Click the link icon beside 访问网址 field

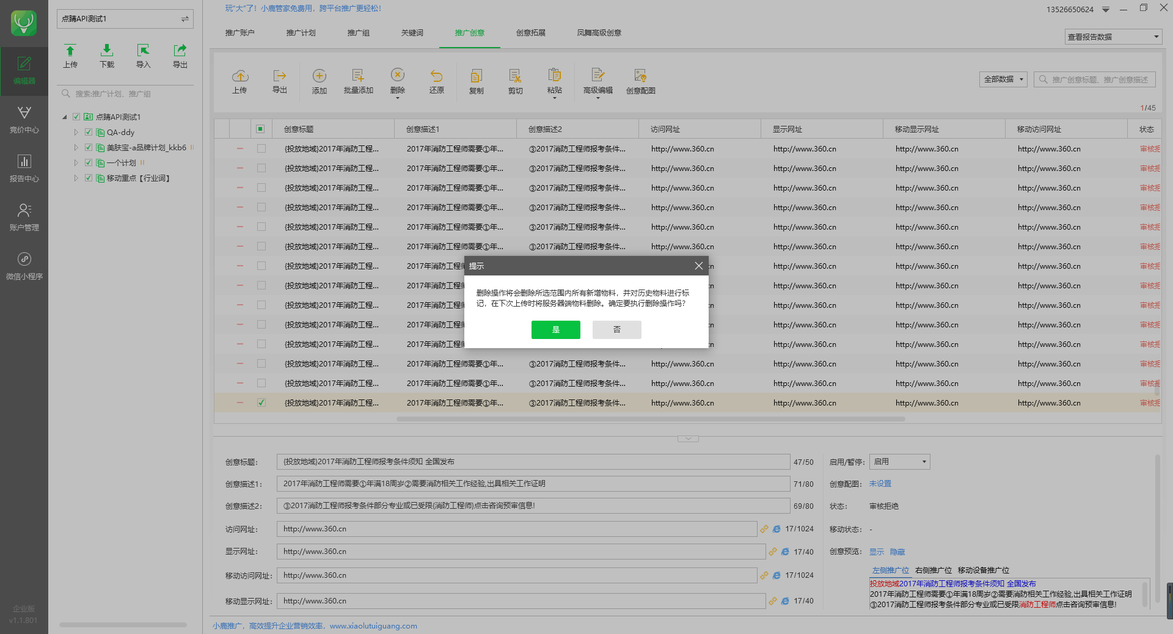click(x=764, y=529)
